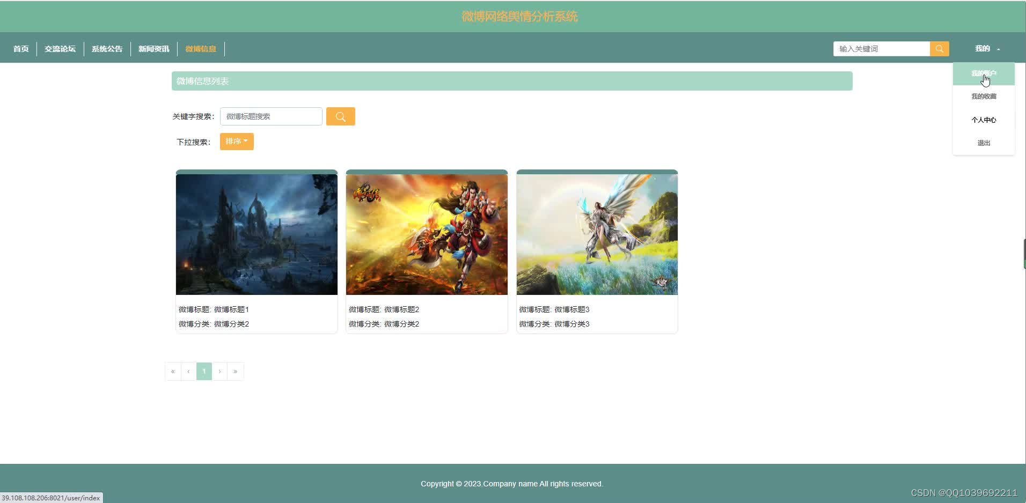Click the text 微博标题: 微博标题1

[x=214, y=309]
